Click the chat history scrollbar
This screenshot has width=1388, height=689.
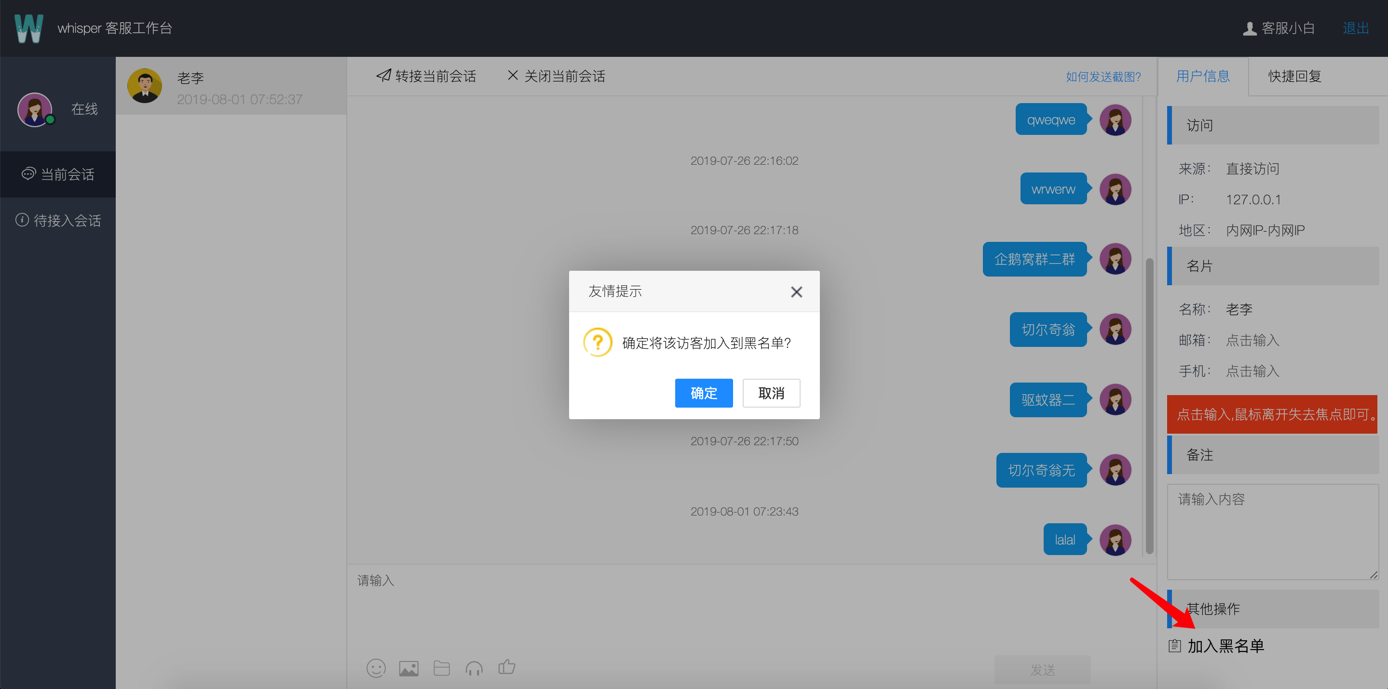click(1149, 406)
